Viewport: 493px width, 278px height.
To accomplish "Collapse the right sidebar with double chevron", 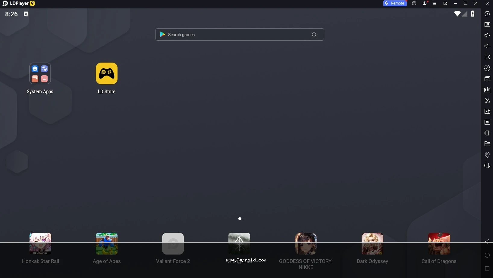I will pos(487,4).
